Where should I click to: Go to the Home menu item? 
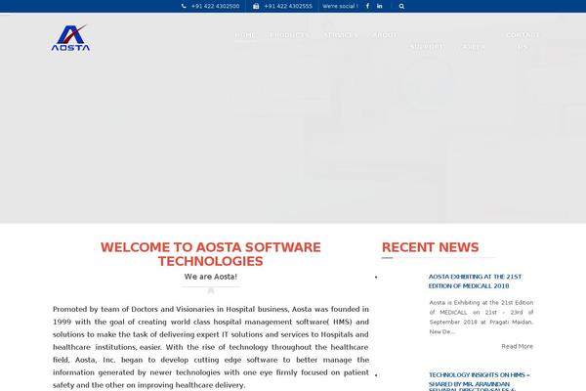[x=245, y=35]
